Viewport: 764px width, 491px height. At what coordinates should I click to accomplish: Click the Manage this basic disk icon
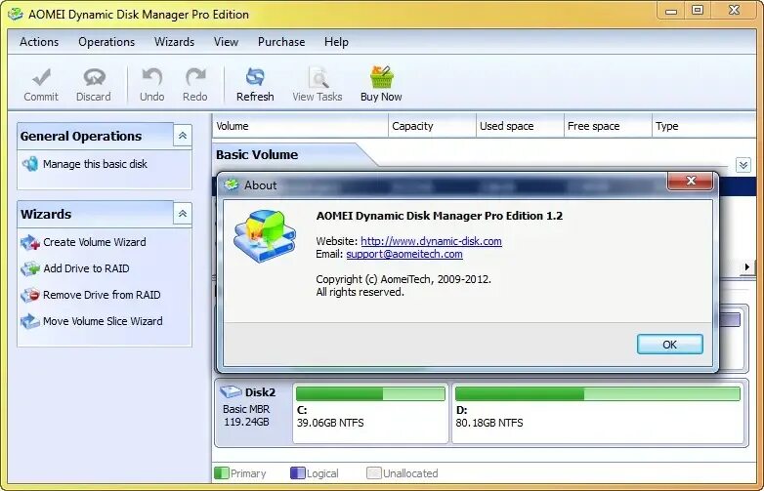pos(30,164)
